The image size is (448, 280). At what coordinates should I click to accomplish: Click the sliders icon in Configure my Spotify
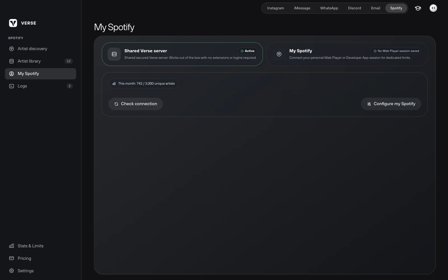pos(369,104)
